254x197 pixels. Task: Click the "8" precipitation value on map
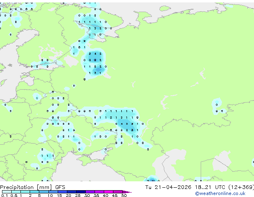(x=95, y=60)
